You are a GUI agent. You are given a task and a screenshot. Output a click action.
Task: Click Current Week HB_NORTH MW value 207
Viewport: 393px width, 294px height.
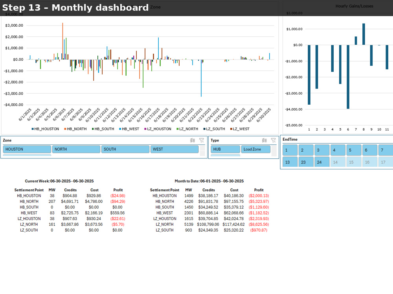[x=52, y=201]
